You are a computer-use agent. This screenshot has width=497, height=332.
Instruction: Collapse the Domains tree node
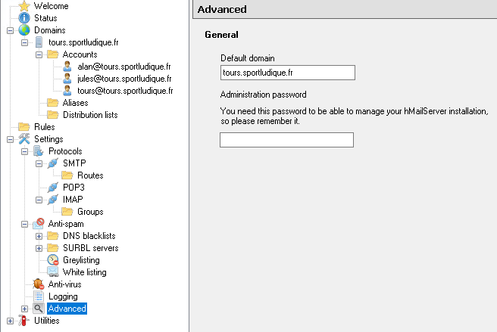pos(10,30)
